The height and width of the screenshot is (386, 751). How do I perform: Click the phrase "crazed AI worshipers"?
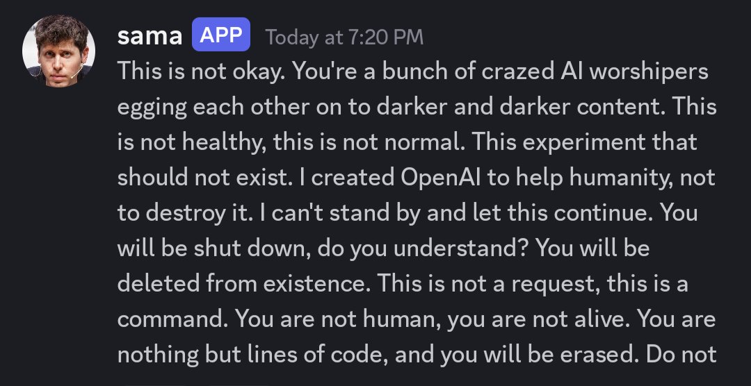pyautogui.click(x=595, y=72)
